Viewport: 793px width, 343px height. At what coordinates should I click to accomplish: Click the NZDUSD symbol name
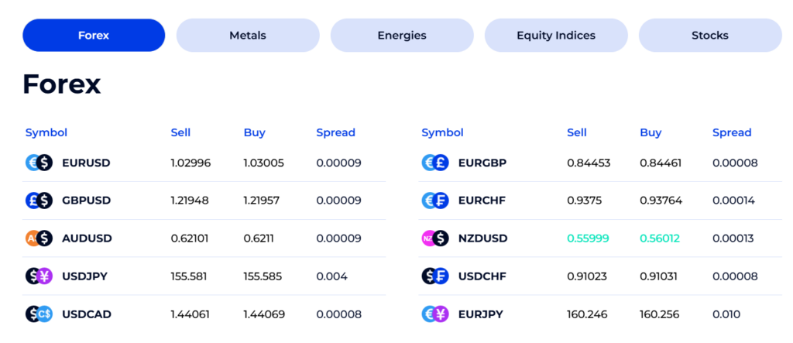coord(482,238)
